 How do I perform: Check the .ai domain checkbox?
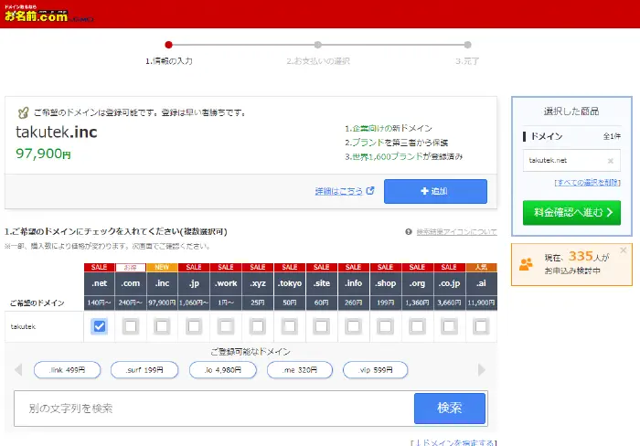[x=481, y=326]
